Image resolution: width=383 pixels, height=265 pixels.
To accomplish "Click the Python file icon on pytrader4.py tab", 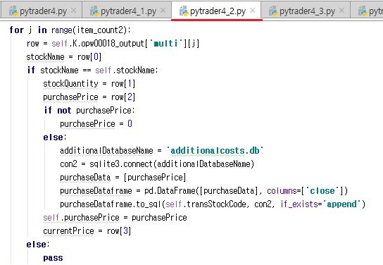I will (13, 11).
